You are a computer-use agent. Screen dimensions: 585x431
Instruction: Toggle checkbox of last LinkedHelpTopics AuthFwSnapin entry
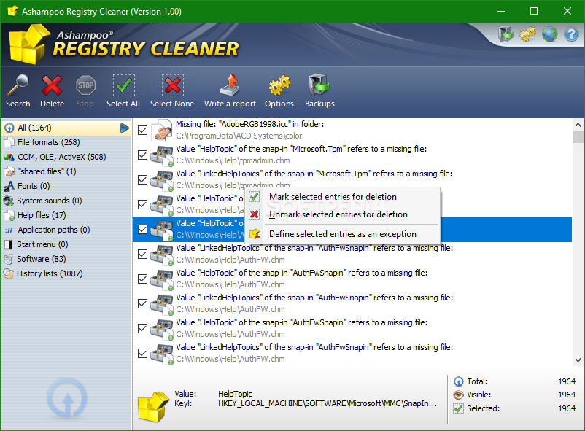pyautogui.click(x=142, y=353)
